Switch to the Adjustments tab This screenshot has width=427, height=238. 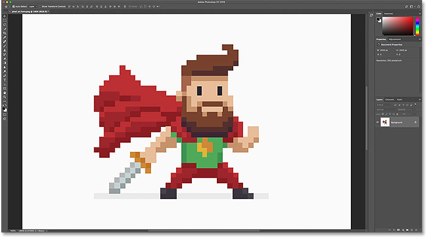pos(395,39)
